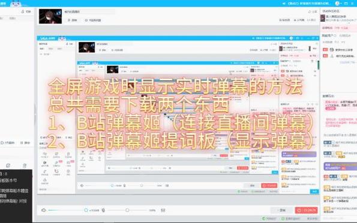Switch to the 高能用户 tab in right panel
Screen dimensions: 357x223
[329, 36]
